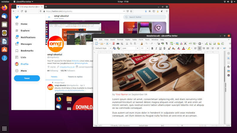This screenshot has width=237, height=133.
Task: Apply Superscript formatting icon
Action: click(169, 48)
